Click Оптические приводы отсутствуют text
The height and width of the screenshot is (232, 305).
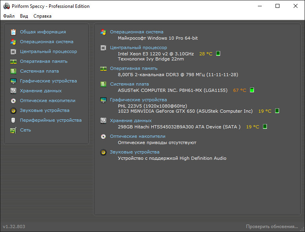(157, 142)
